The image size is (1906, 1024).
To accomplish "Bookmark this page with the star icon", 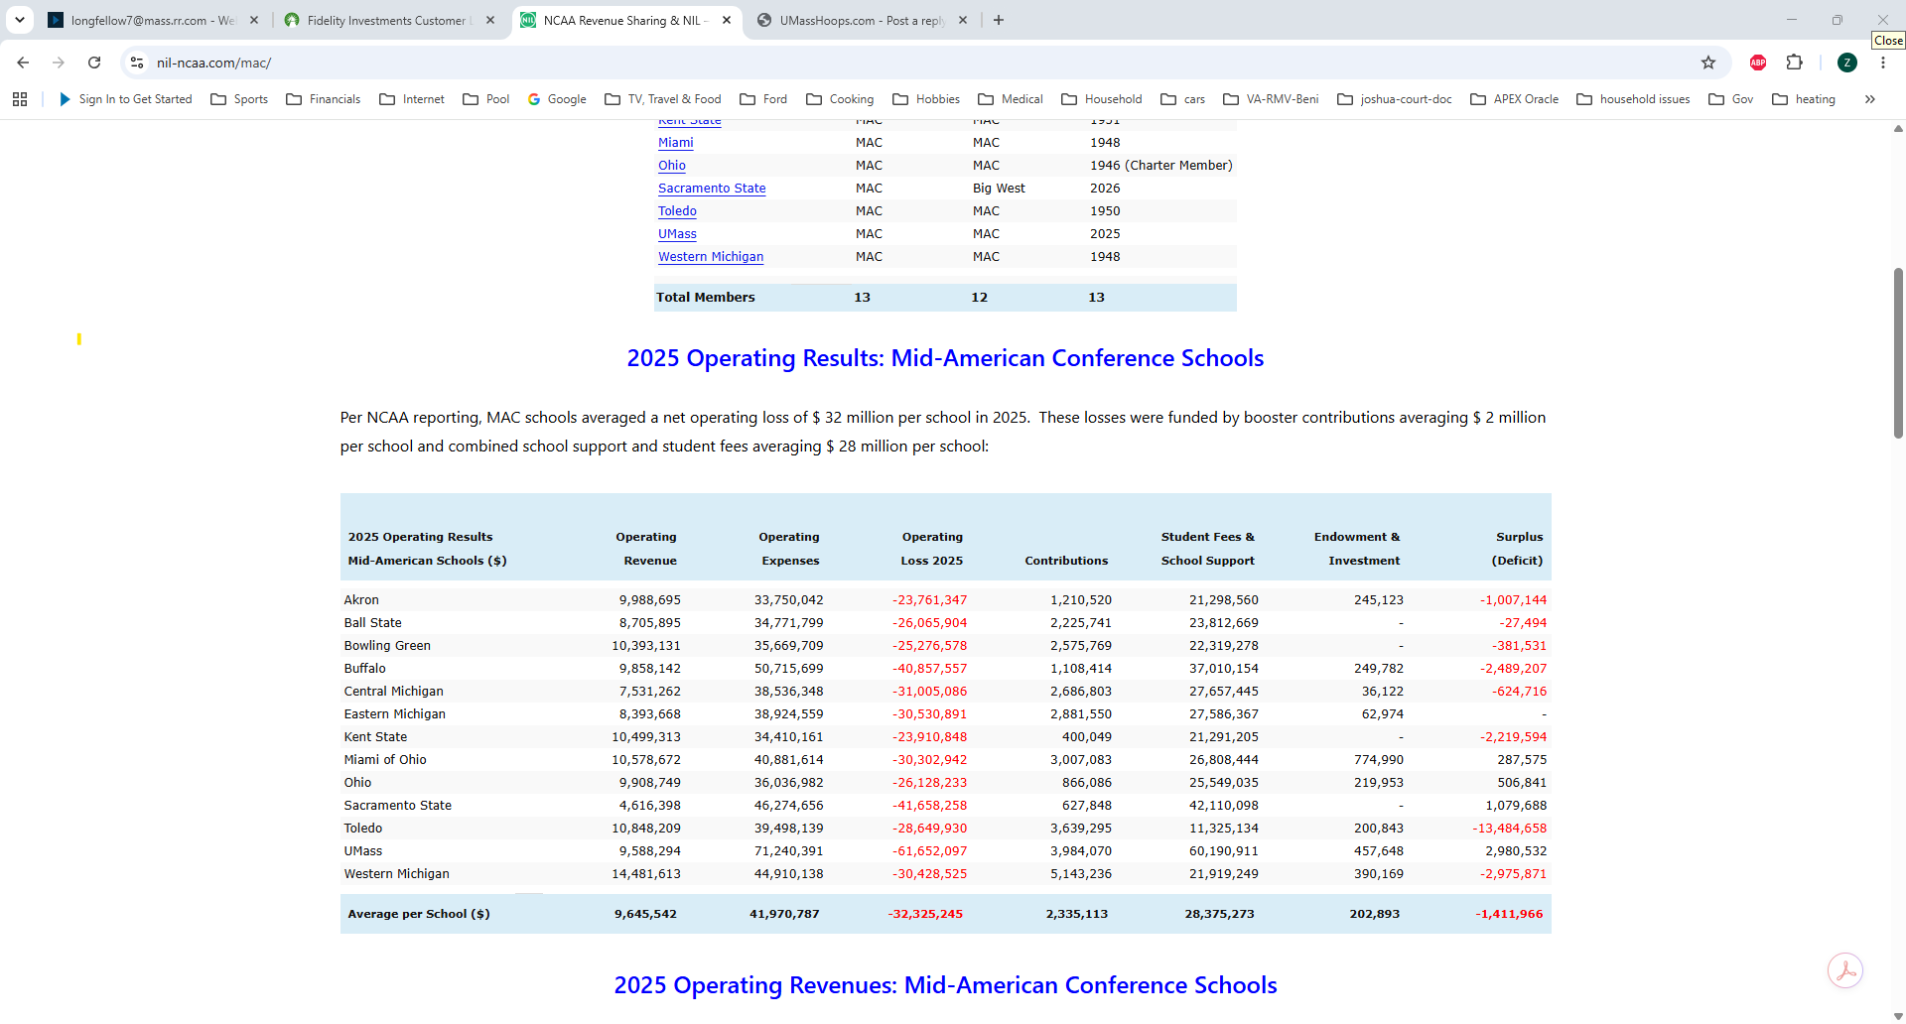I will click(x=1708, y=63).
